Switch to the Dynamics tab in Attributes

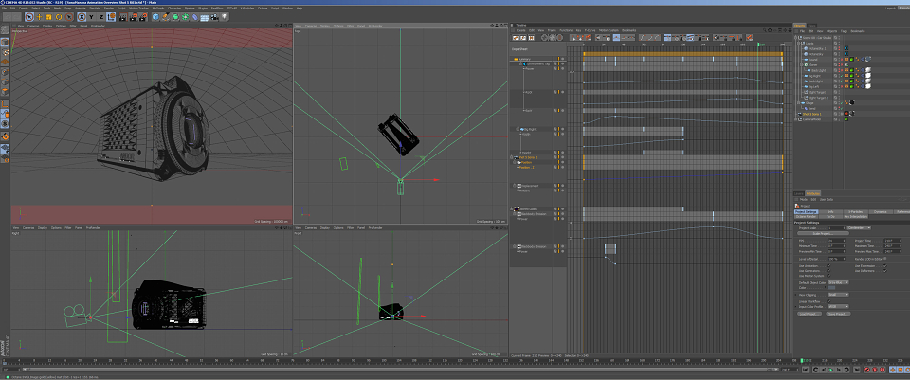[x=881, y=211]
